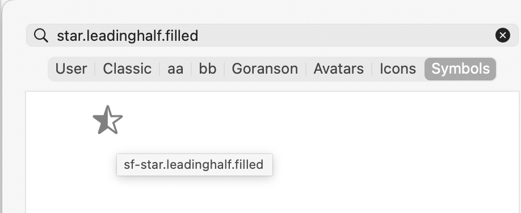Clear the search field with the X button

pos(503,35)
